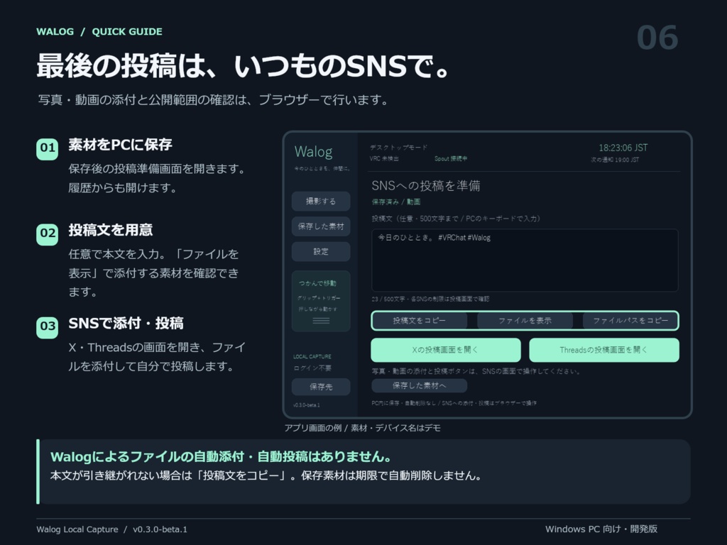727x545 pixels.
Task: Click ファイルを表示 button
Action: click(525, 321)
